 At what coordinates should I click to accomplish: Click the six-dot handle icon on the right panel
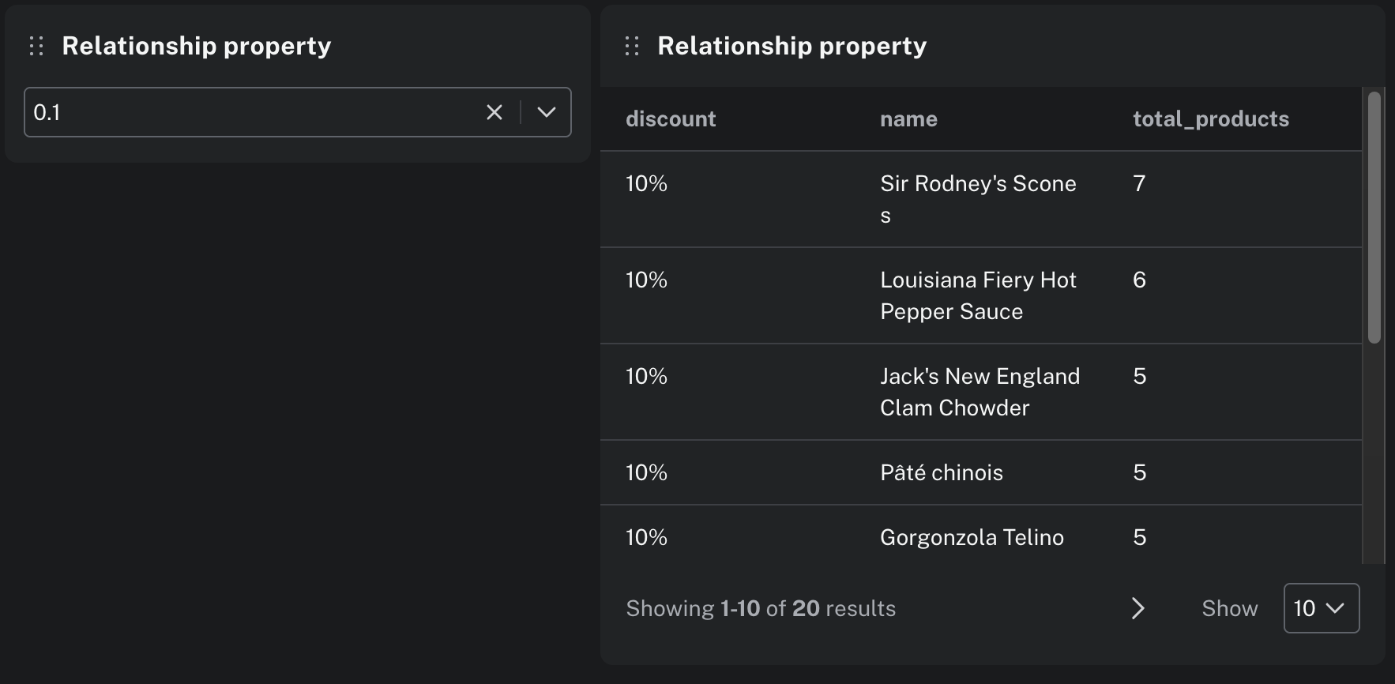(631, 46)
